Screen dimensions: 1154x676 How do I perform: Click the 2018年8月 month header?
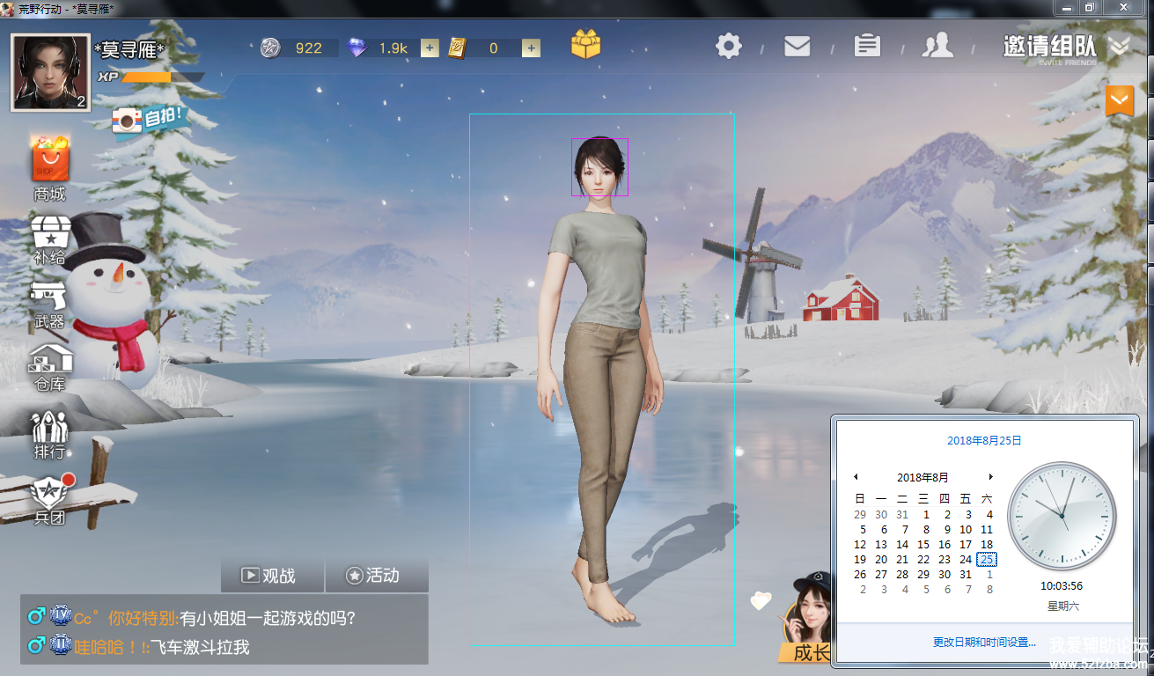point(922,477)
